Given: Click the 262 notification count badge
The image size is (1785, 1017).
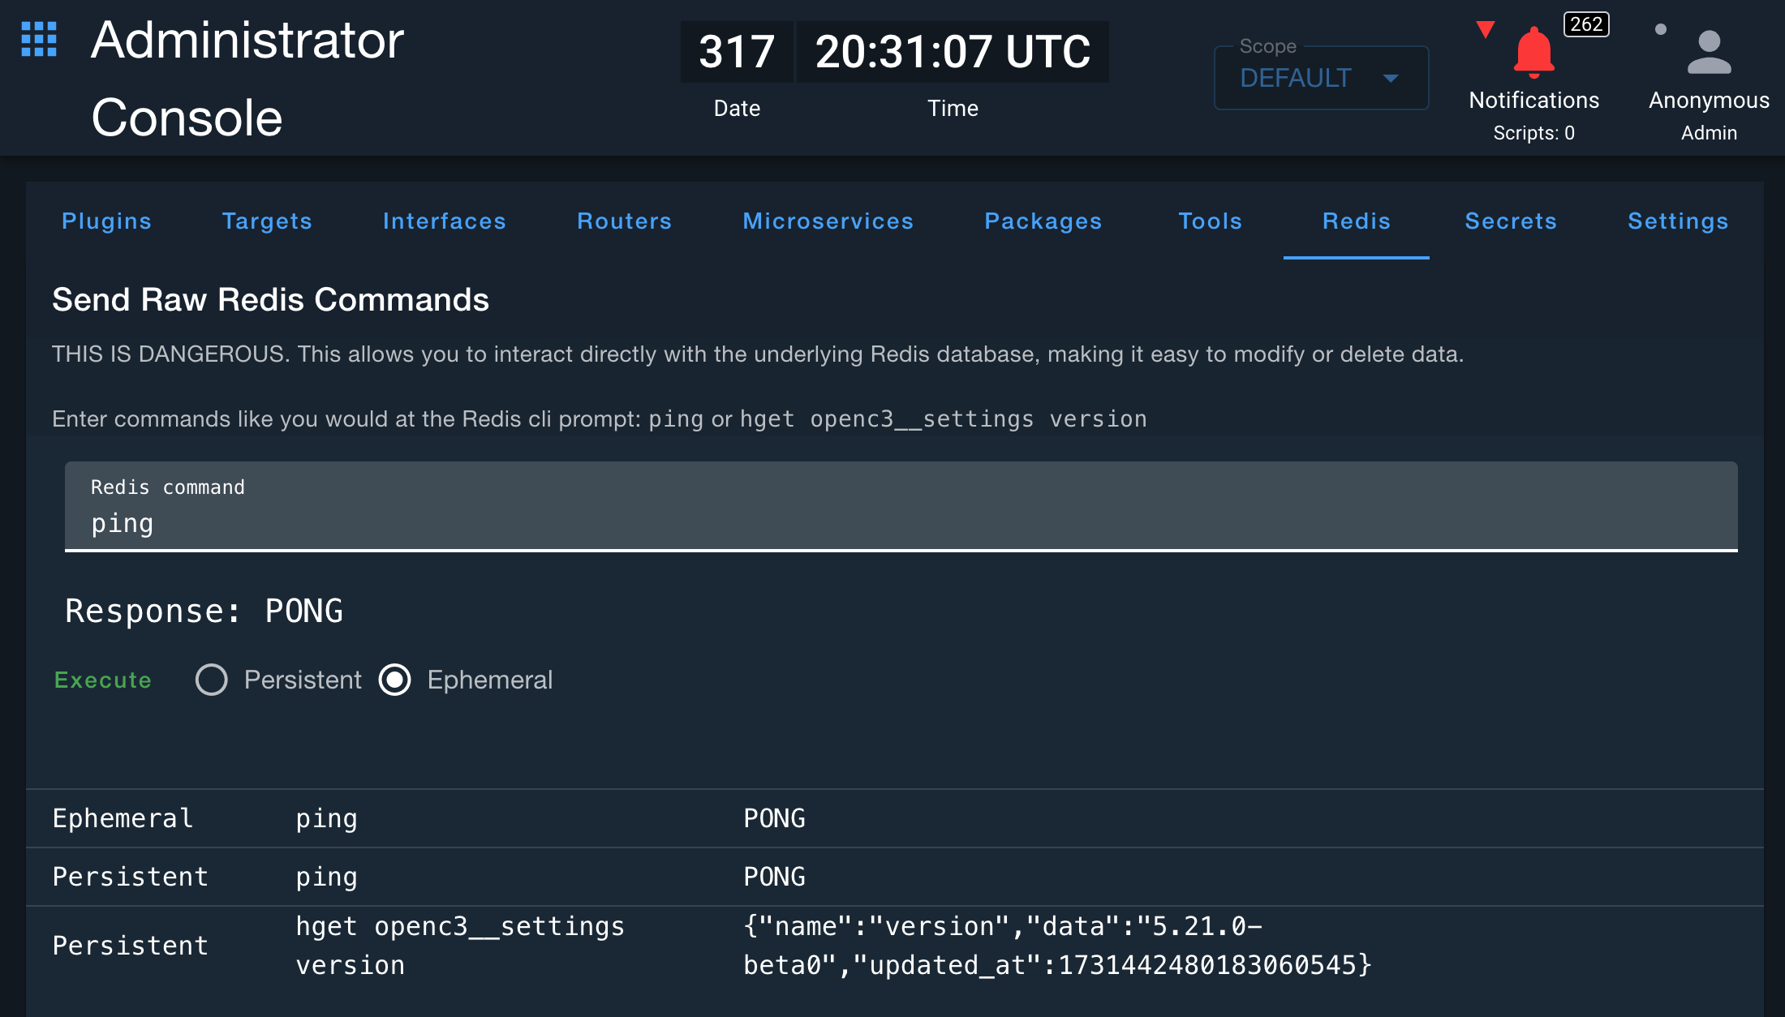Looking at the screenshot, I should point(1586,24).
